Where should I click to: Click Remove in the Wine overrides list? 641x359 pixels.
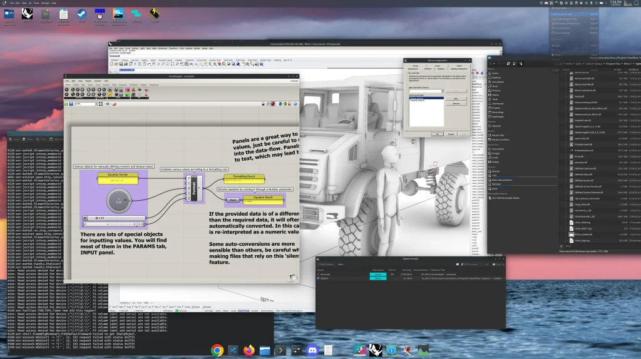click(x=456, y=103)
